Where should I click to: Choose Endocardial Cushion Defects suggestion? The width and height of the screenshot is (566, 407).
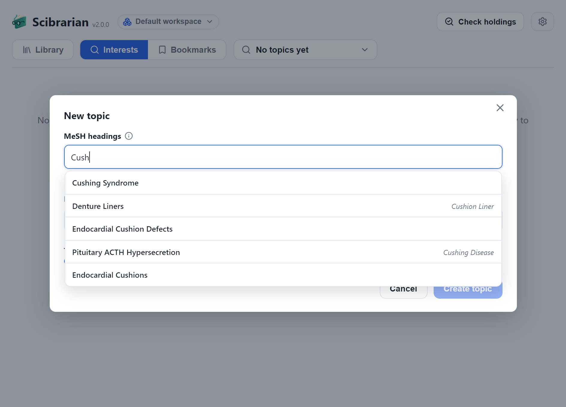[x=283, y=229]
